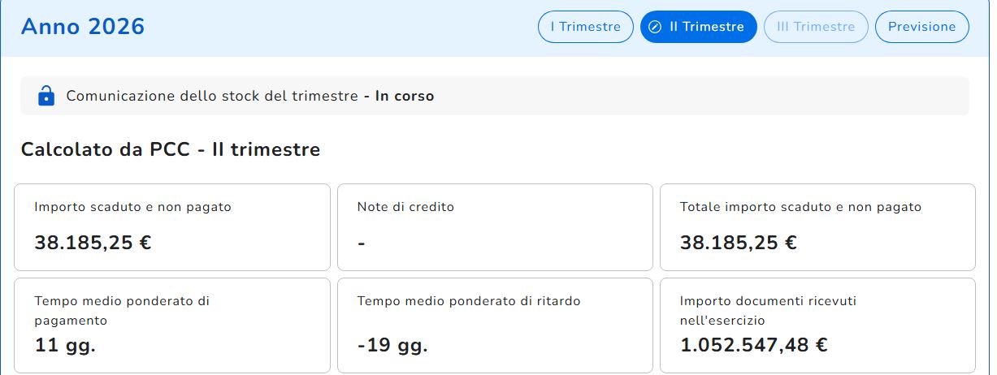Select the Comunicazione dello stock status bar

point(495,96)
